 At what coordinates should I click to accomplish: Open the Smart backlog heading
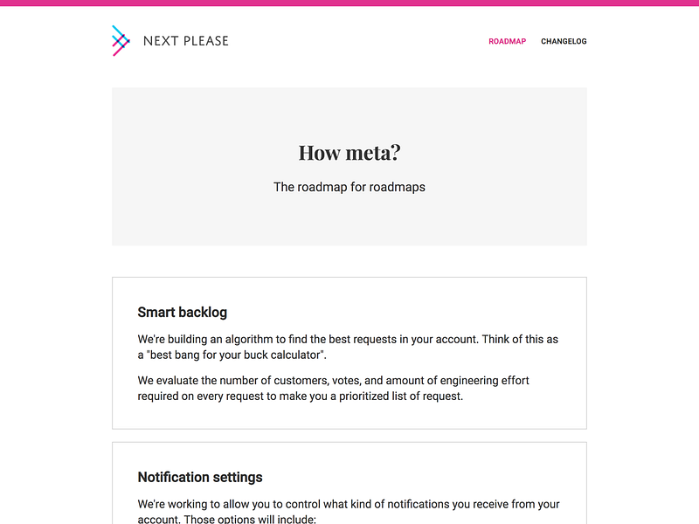182,313
